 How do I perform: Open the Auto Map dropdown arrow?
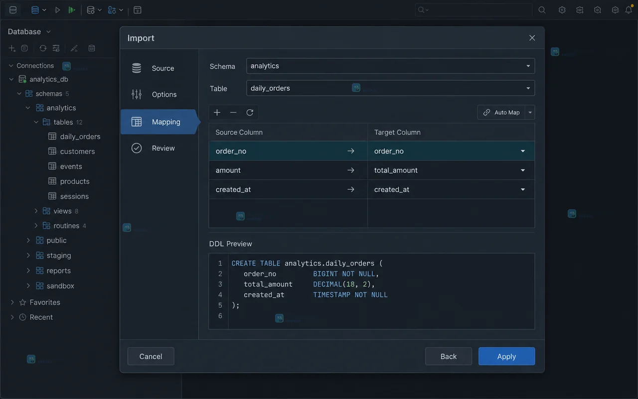click(x=530, y=113)
